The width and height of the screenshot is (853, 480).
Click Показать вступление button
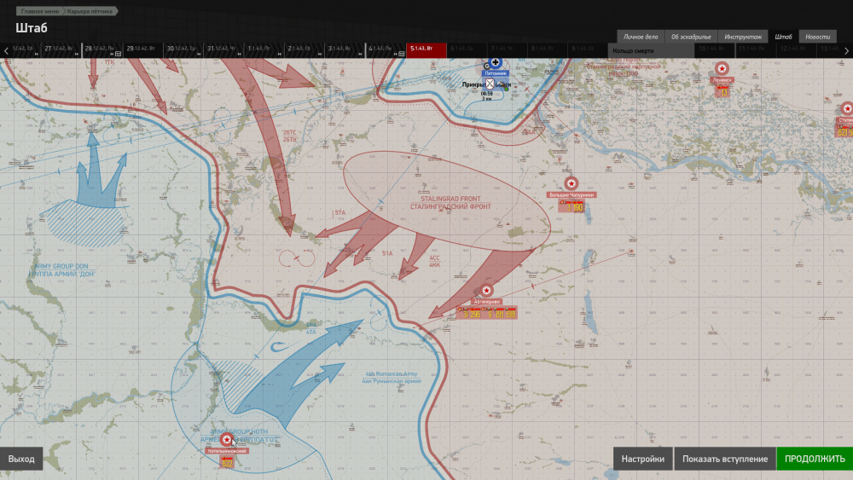tap(724, 459)
